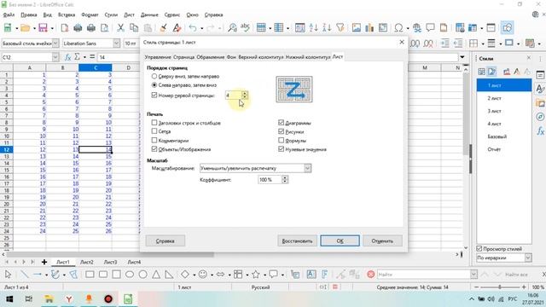
Task: Click the 'Отменить' cancel button
Action: click(x=382, y=240)
